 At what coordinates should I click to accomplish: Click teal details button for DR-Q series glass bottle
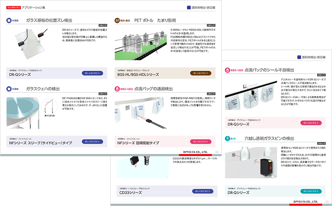[x=311, y=191]
